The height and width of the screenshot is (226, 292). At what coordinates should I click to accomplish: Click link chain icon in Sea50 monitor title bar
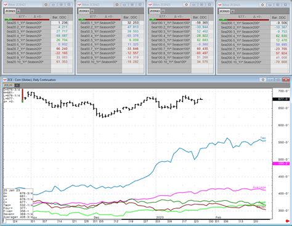pos(124,4)
